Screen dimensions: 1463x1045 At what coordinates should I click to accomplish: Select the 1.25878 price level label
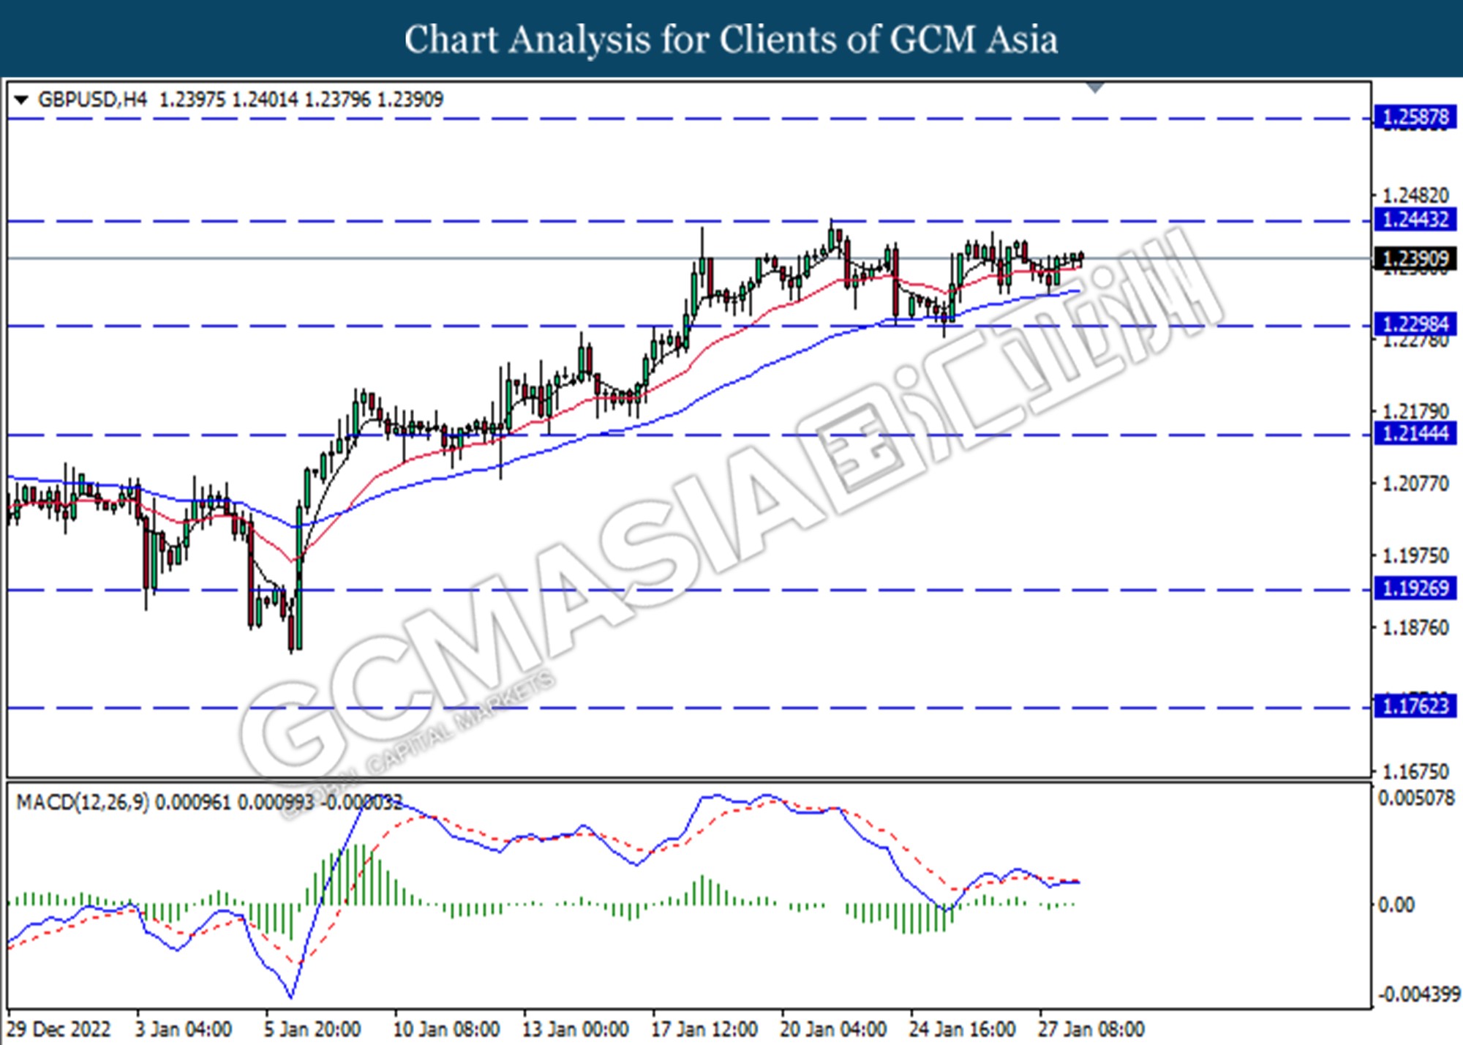tap(1415, 117)
